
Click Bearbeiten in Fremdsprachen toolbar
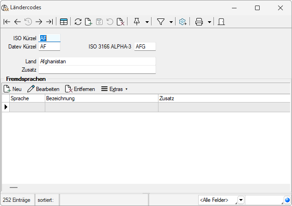43,89
